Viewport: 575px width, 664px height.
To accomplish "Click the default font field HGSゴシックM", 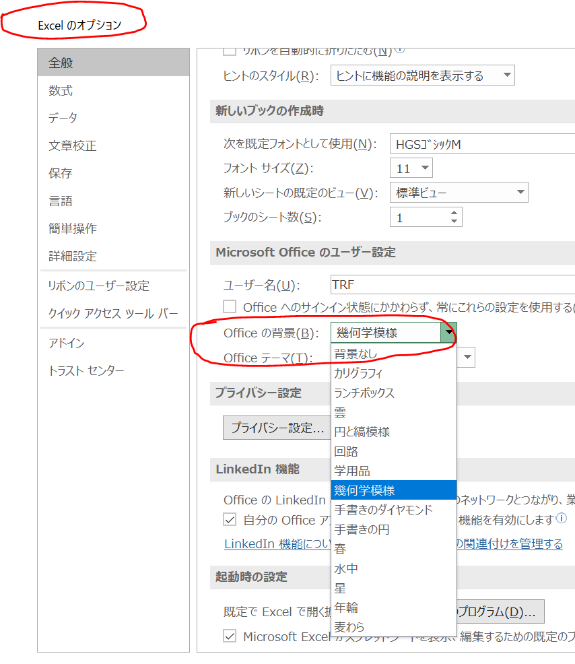I will (x=482, y=144).
